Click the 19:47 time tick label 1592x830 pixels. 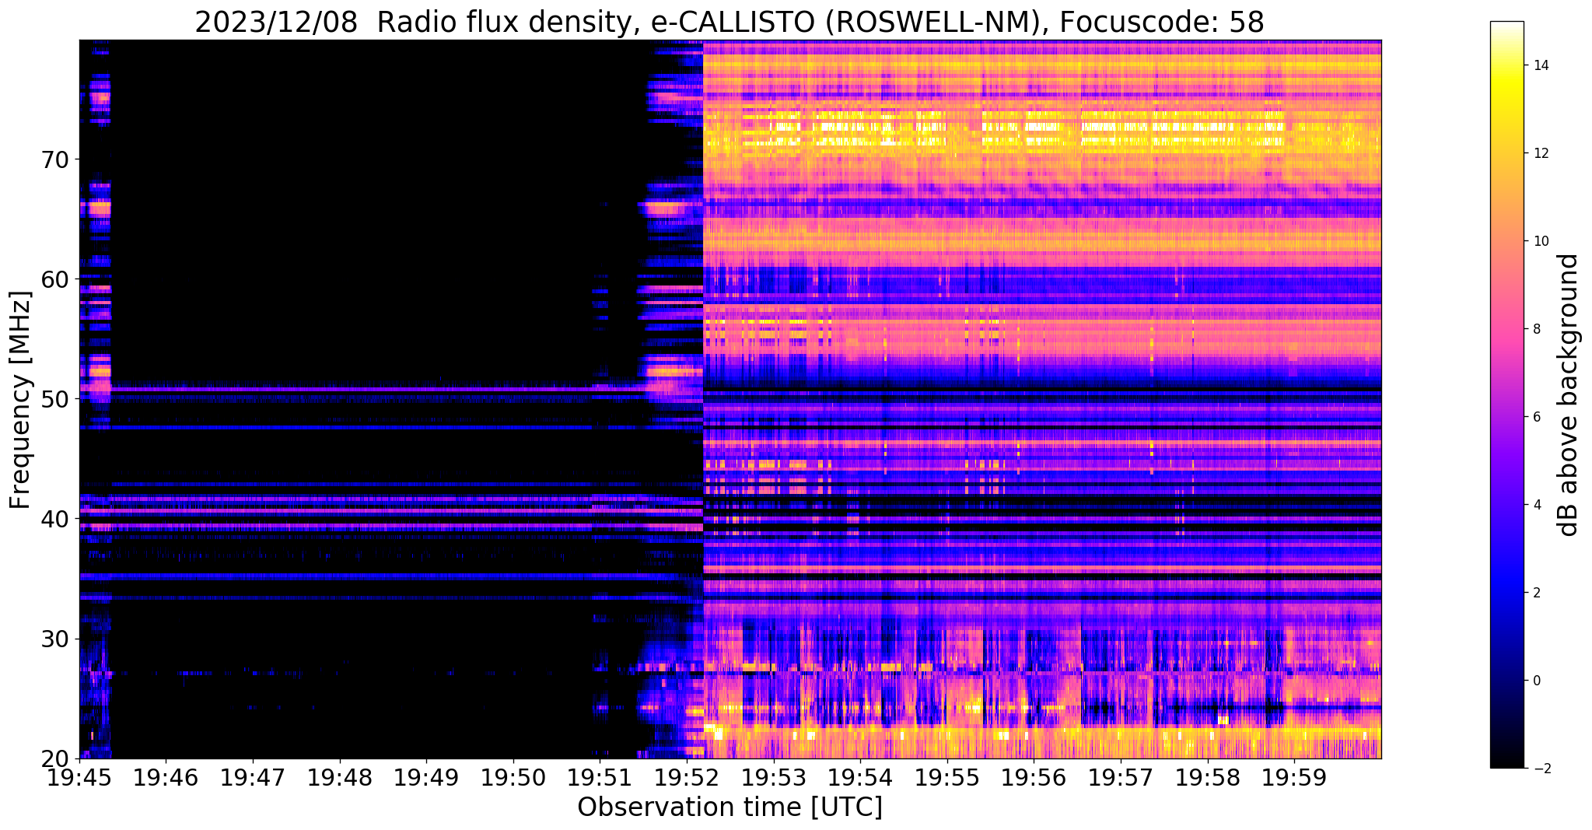coord(252,777)
